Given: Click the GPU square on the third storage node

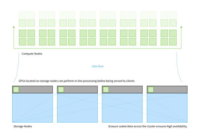Looking at the screenshot, I should pyautogui.click(x=106, y=90).
